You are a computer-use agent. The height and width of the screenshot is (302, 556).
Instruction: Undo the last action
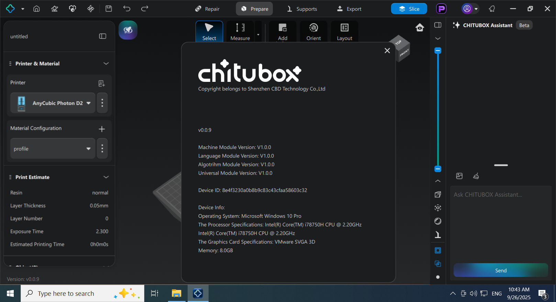[x=127, y=9]
